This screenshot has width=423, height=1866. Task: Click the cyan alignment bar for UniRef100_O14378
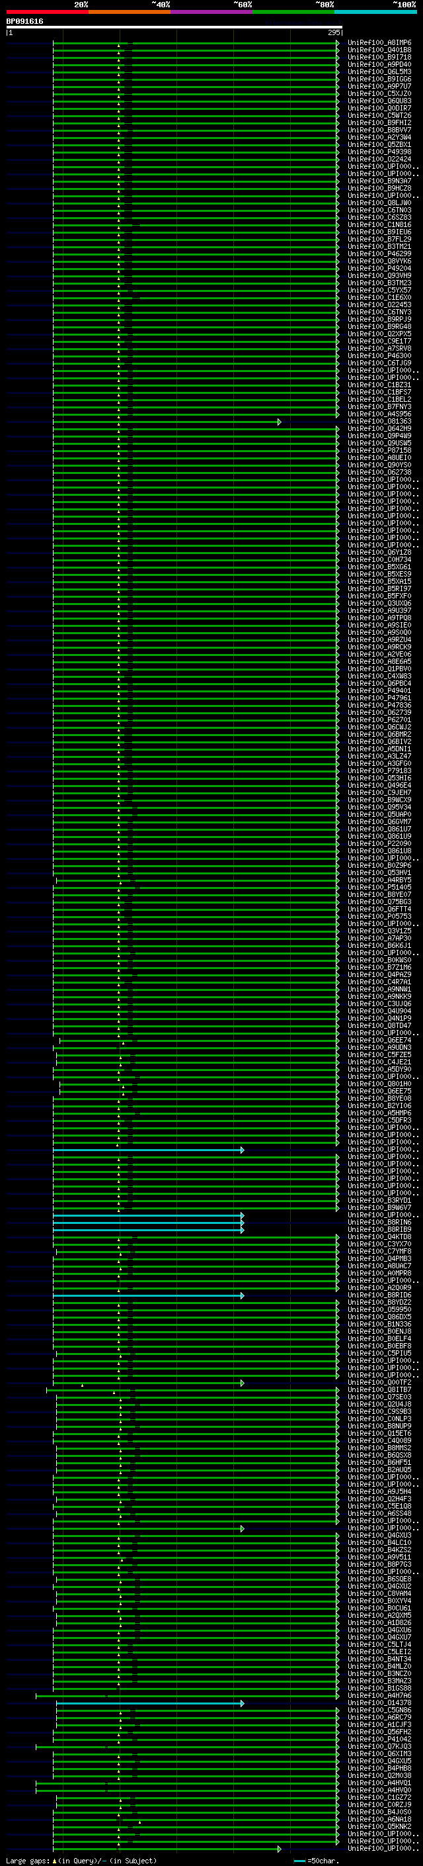(x=149, y=1703)
